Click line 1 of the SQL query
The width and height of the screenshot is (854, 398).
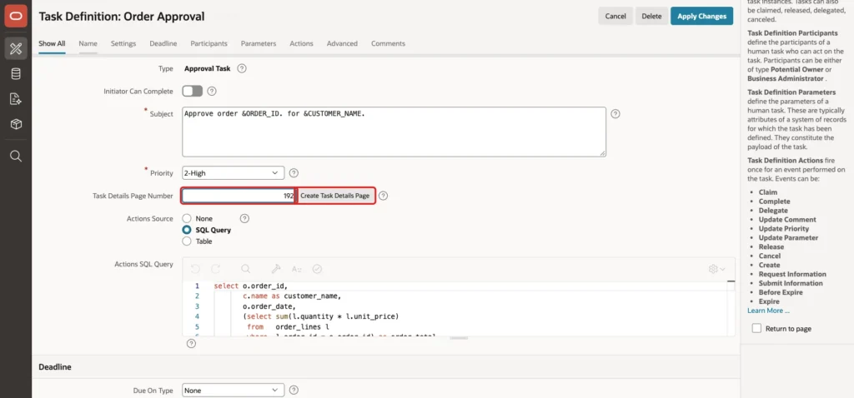click(x=250, y=286)
